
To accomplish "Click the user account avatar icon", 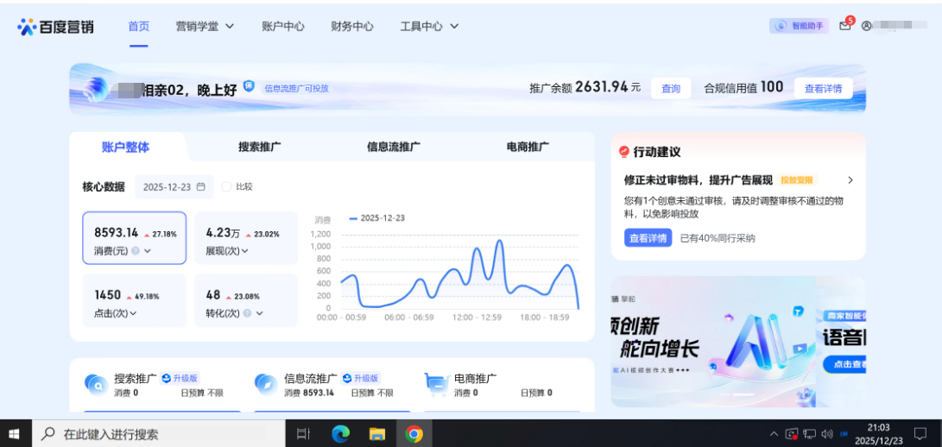I will pos(866,26).
